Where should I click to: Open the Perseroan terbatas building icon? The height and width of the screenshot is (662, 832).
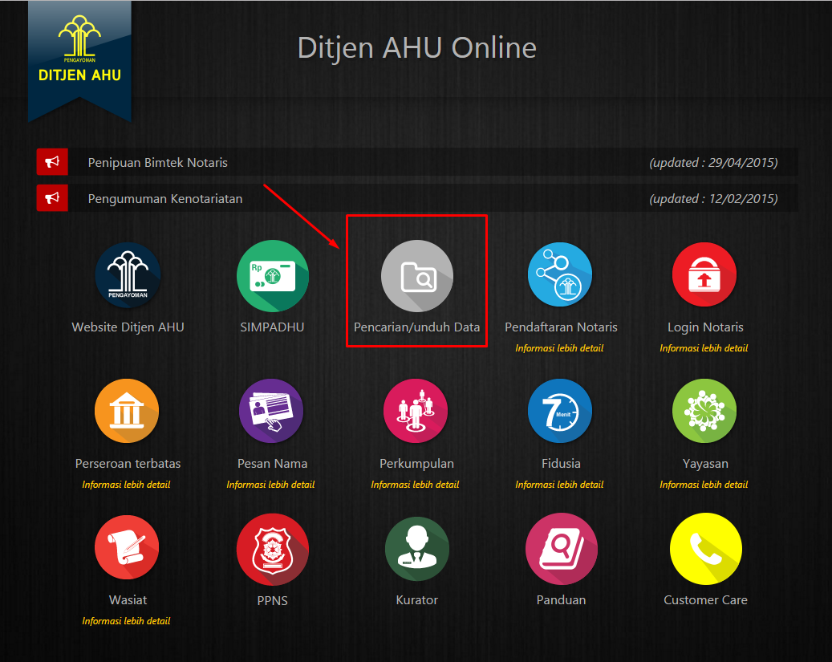(127, 411)
